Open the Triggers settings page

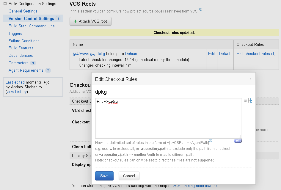point(15,33)
